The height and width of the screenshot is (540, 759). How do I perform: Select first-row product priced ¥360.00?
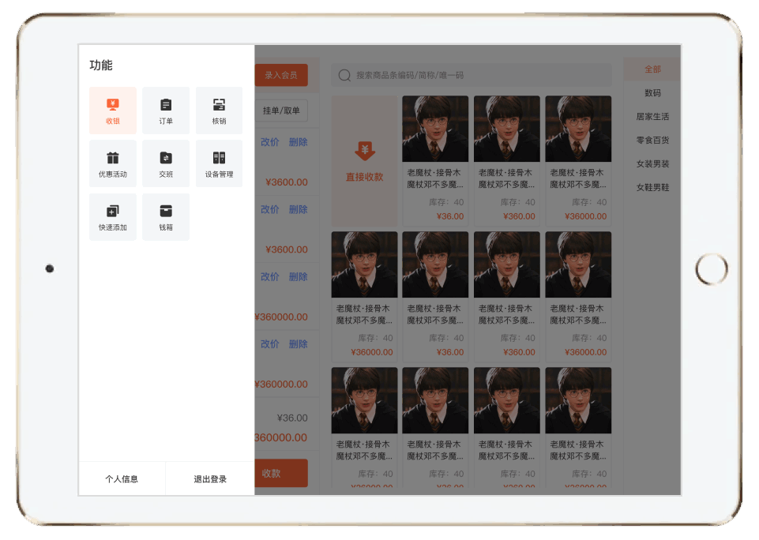pyautogui.click(x=507, y=161)
